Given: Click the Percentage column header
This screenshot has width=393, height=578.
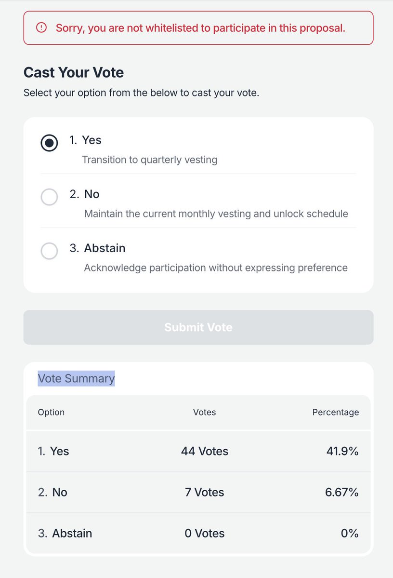Looking at the screenshot, I should (x=336, y=412).
